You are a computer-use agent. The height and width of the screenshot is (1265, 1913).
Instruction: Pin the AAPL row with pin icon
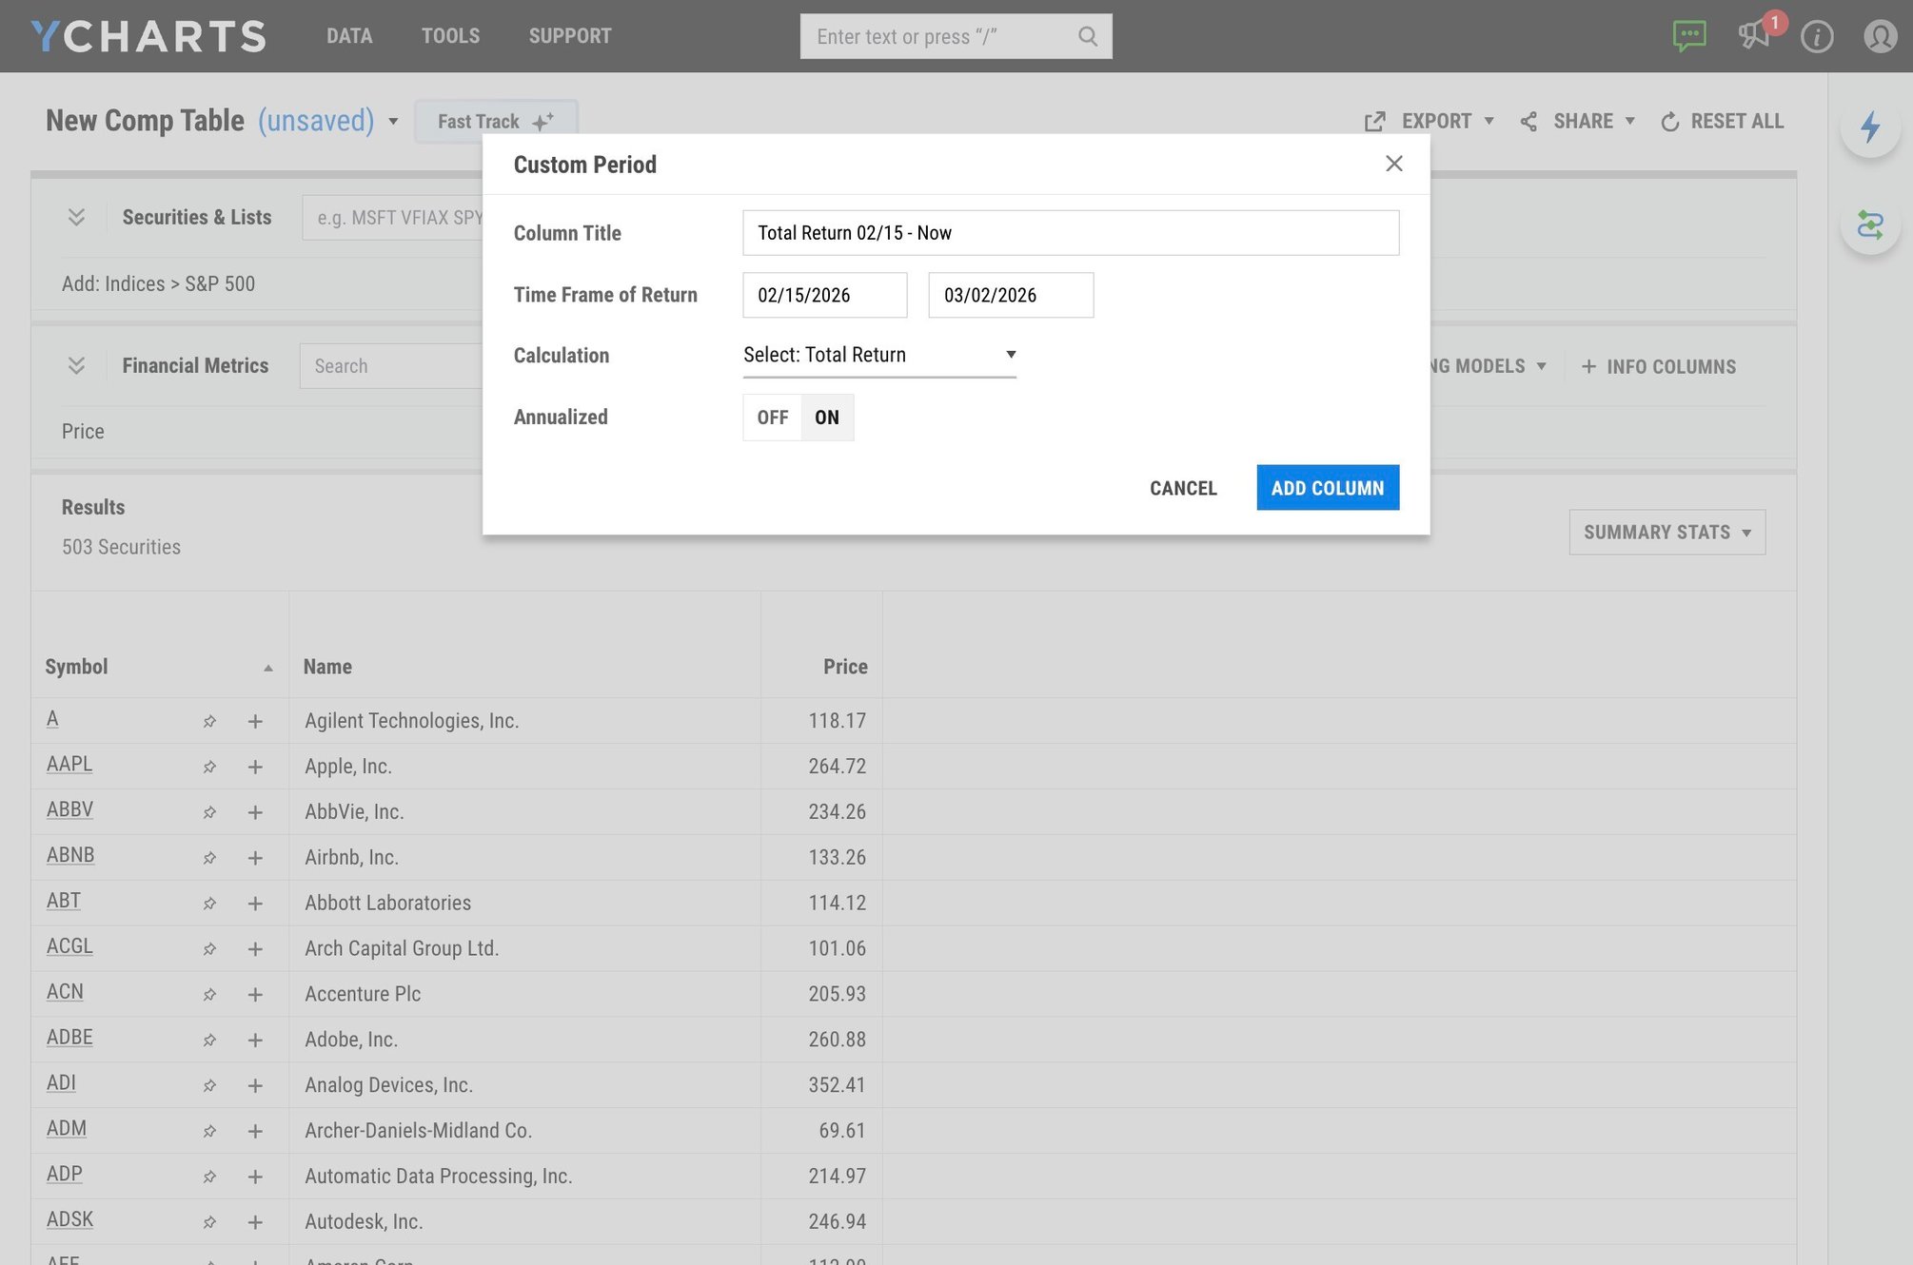(209, 767)
